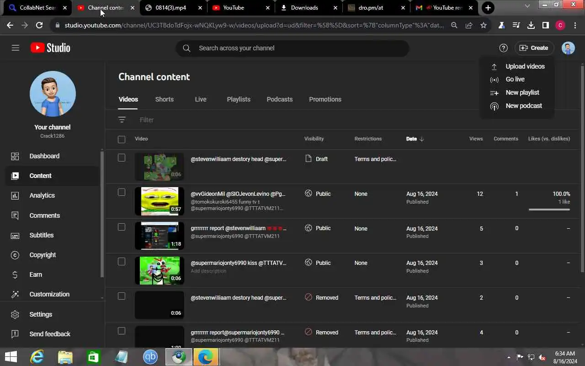Check the @supermariojonty6990 kiss video checkbox

(122, 262)
